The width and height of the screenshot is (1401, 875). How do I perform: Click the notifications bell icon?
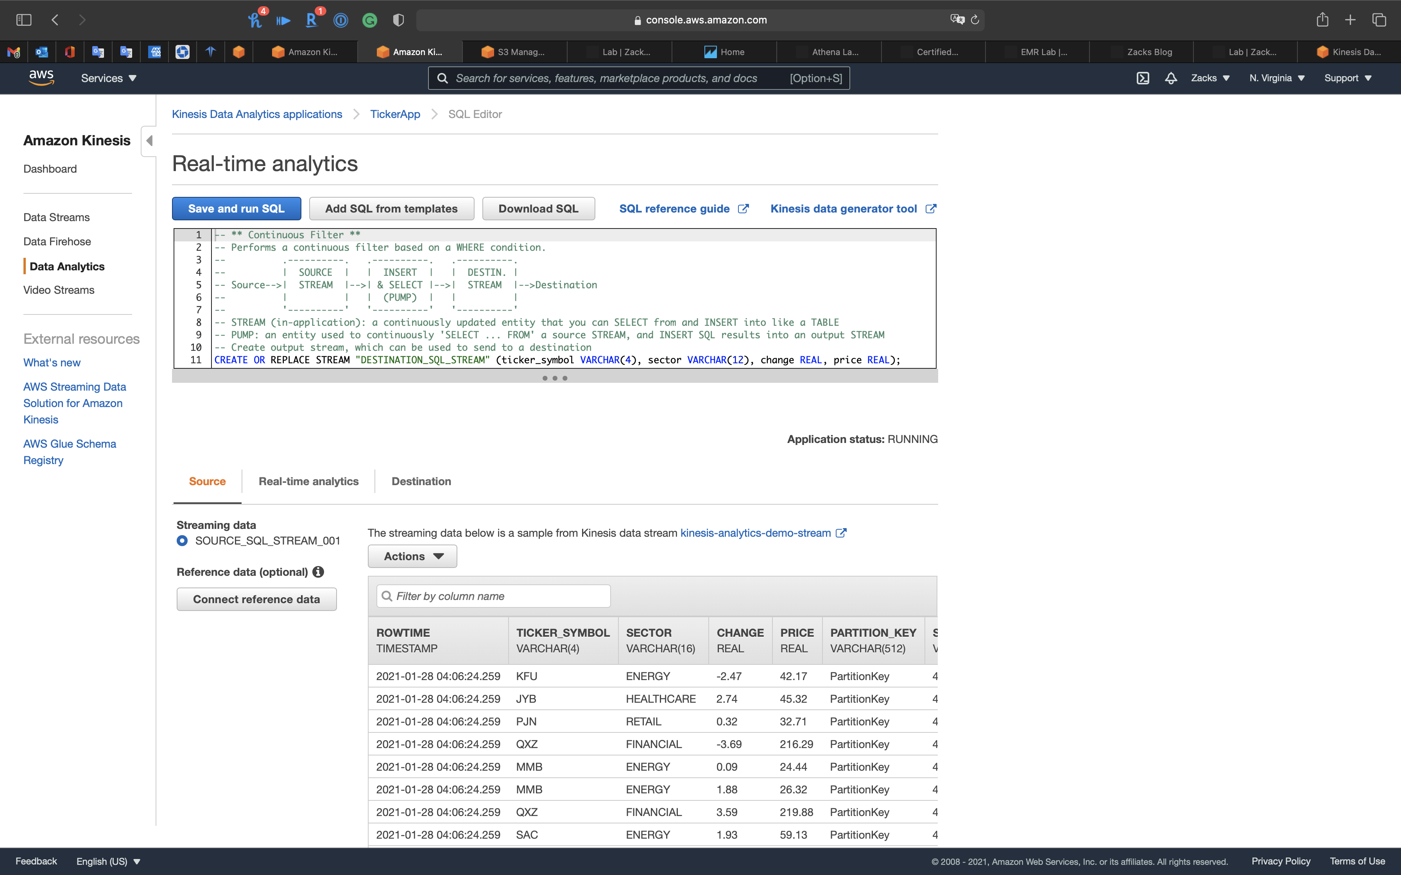1171,78
